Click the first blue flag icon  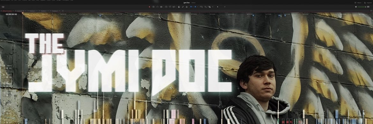pyautogui.click(x=191, y=7)
